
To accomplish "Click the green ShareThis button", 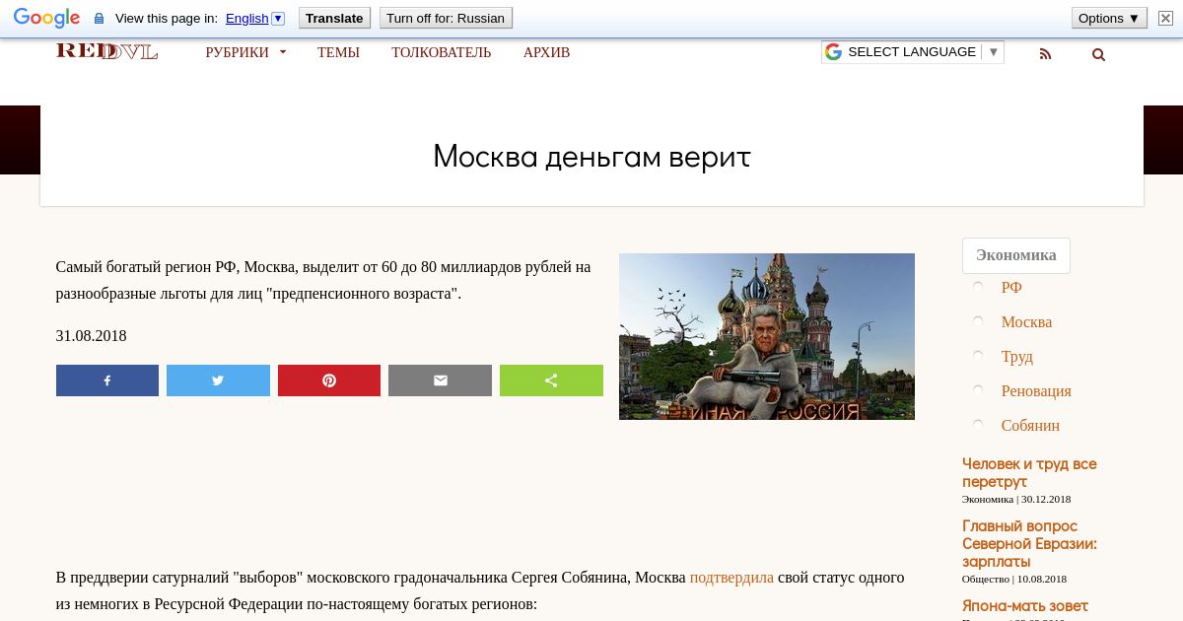I will point(551,380).
